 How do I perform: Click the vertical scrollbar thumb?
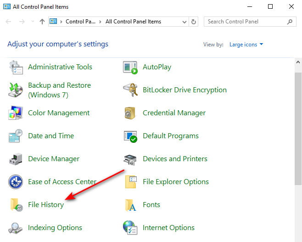point(298,129)
